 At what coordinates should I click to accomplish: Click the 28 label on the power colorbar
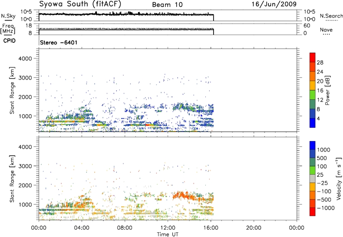tap(320, 62)
